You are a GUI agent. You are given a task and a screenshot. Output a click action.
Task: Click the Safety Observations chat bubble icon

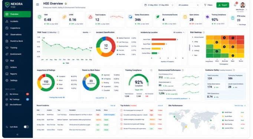(x=130, y=17)
